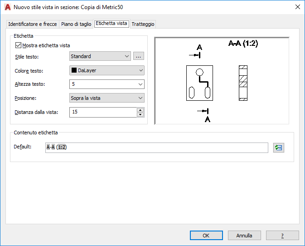Expand the Altezza testo combo box

pyautogui.click(x=140, y=84)
